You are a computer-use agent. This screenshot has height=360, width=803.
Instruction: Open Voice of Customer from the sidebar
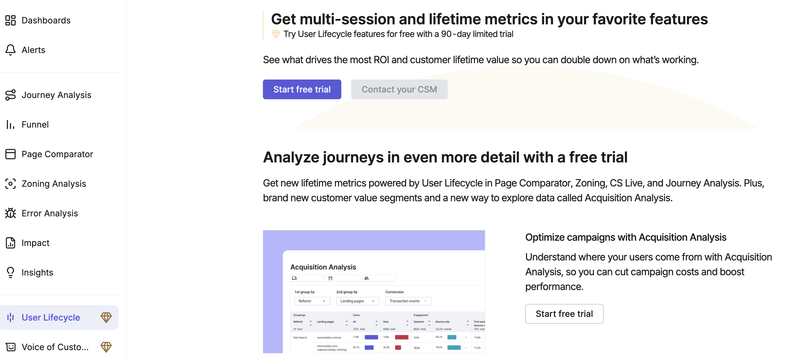point(55,347)
